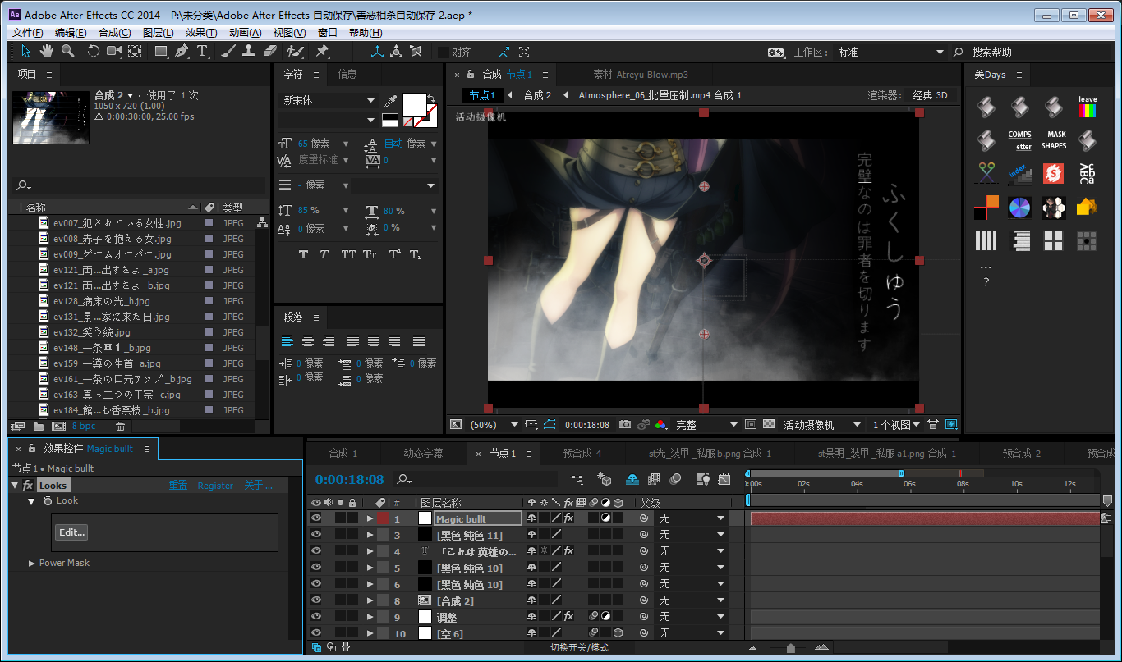The width and height of the screenshot is (1122, 662).
Task: Click 切换开关/模式 toggle button
Action: (580, 648)
